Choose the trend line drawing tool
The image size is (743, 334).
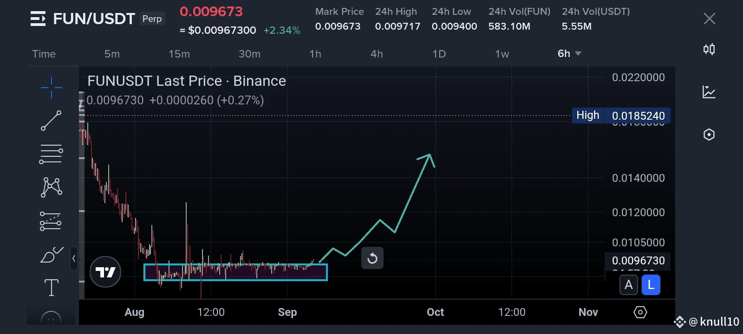[51, 121]
